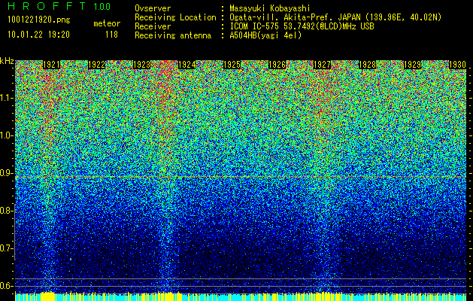Select the A504HB(yagi 4el) antenna text
This screenshot has width=473, height=301.
[265, 35]
